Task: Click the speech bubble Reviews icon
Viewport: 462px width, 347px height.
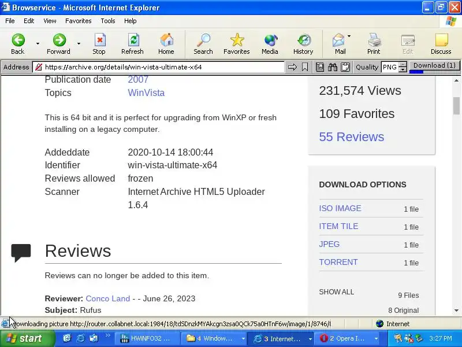Action: pyautogui.click(x=21, y=253)
